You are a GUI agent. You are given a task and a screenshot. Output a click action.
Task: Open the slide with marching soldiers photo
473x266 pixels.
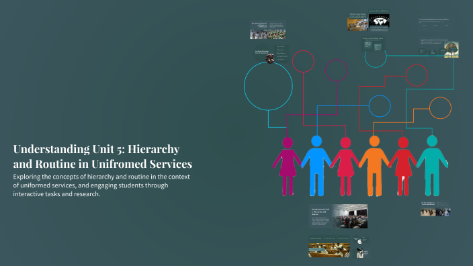tap(268, 30)
